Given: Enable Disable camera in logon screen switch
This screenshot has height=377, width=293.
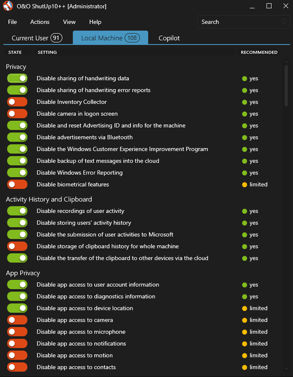Looking at the screenshot, I should [17, 114].
